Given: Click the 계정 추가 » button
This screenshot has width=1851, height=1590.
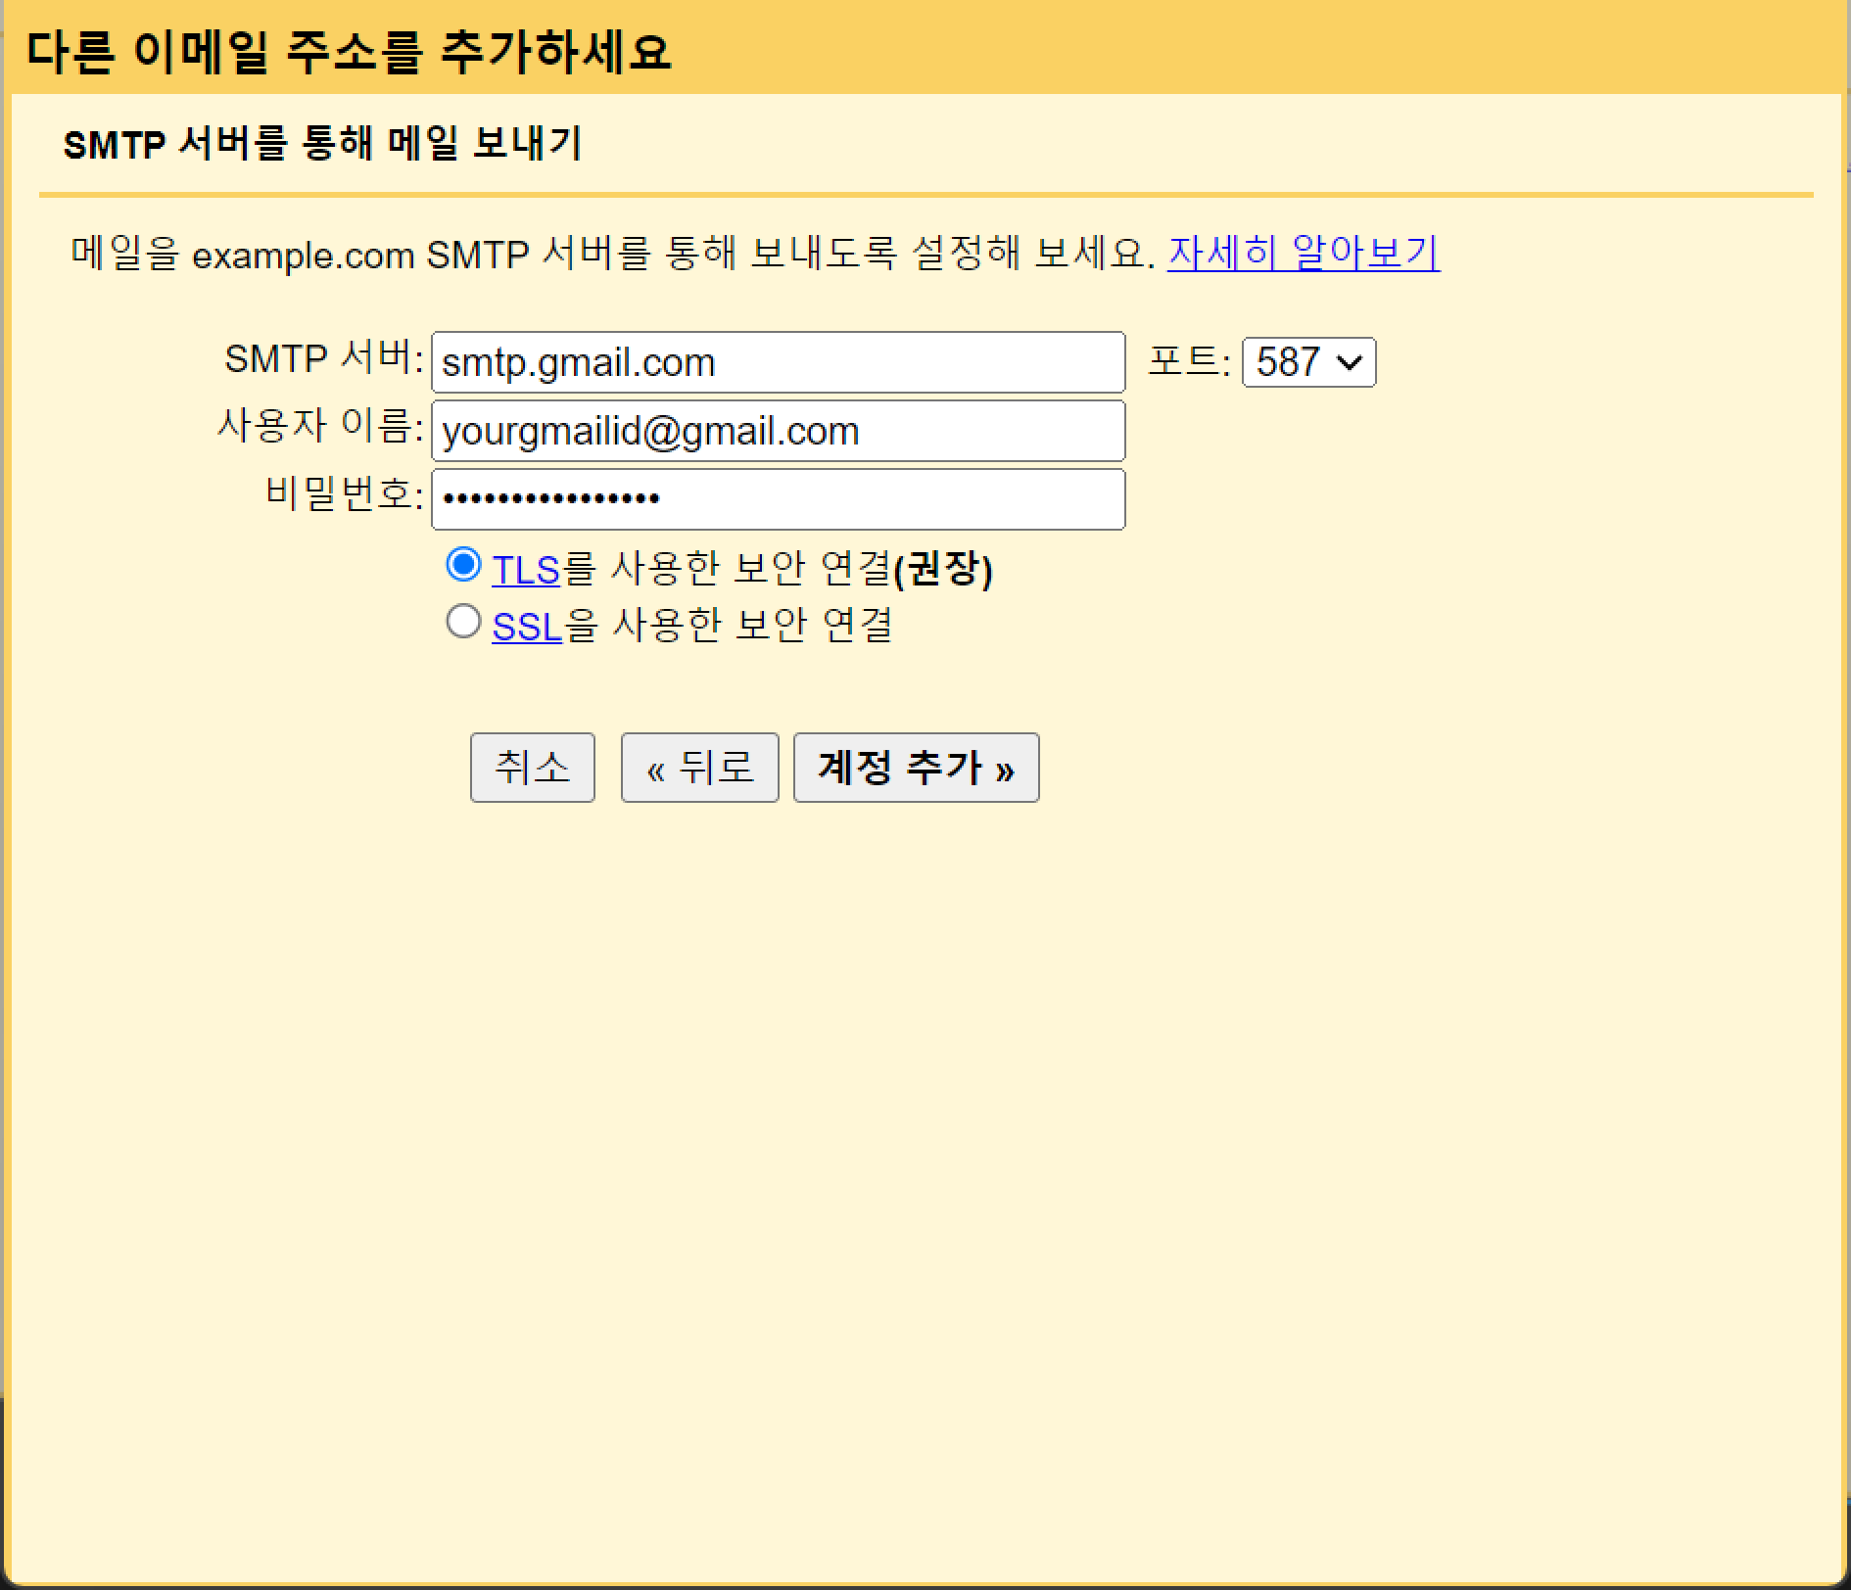Looking at the screenshot, I should coord(916,768).
